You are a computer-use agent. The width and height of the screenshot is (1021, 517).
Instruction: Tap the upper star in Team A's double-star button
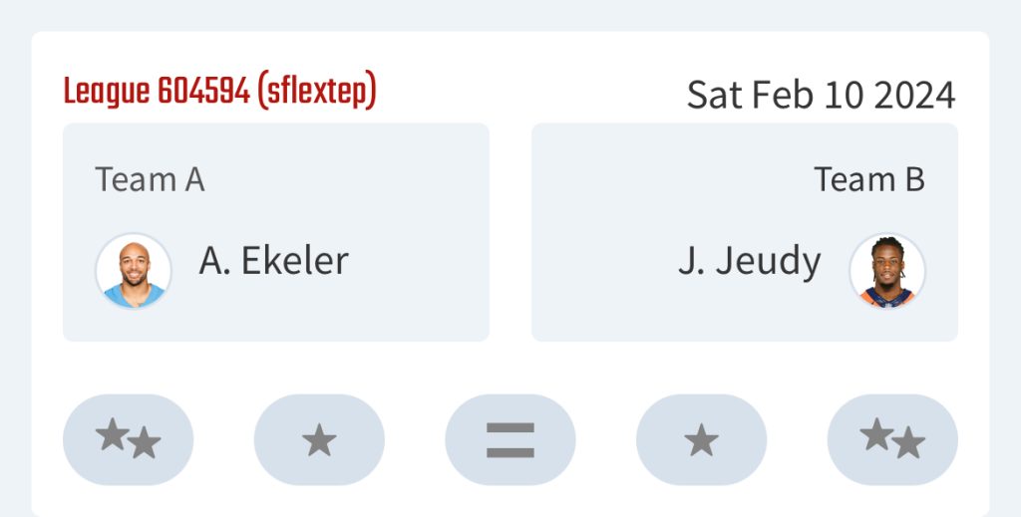click(113, 433)
